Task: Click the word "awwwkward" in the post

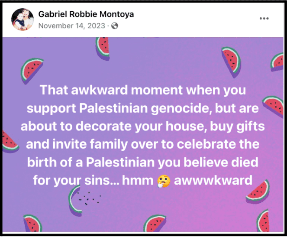Action: (213, 180)
